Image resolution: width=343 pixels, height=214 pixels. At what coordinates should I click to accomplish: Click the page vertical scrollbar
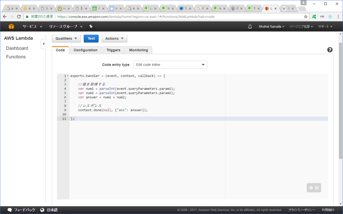tap(341, 101)
